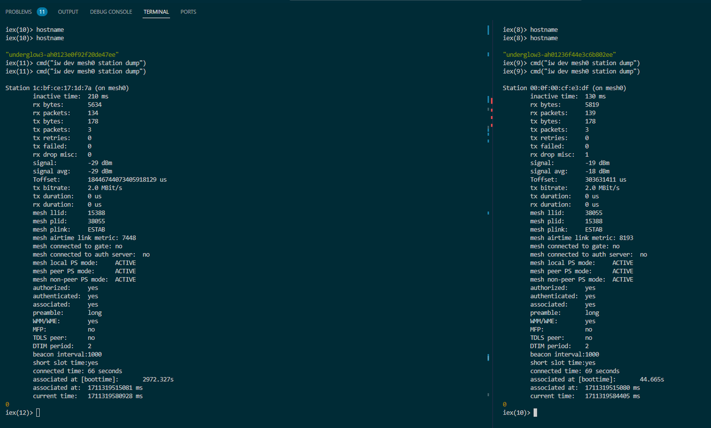The width and height of the screenshot is (711, 428).
Task: Open the PORTS tab
Action: pyautogui.click(x=188, y=12)
